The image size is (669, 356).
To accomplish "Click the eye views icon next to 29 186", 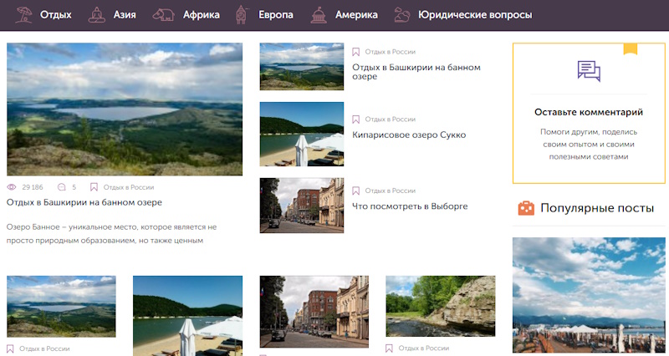I will click(x=12, y=187).
